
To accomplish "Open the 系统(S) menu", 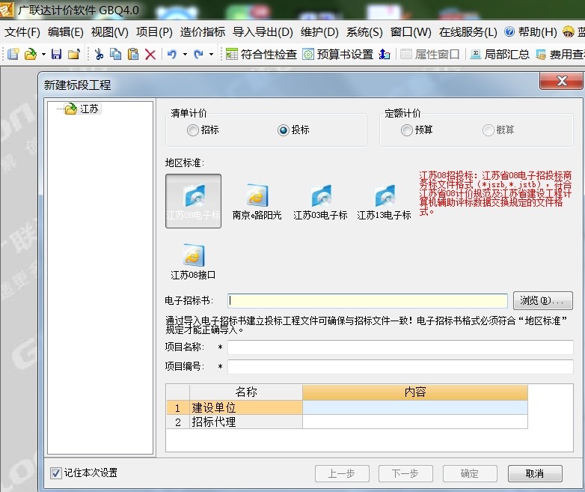I will click(x=364, y=32).
